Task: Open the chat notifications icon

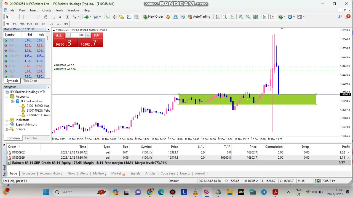Action: (347, 17)
